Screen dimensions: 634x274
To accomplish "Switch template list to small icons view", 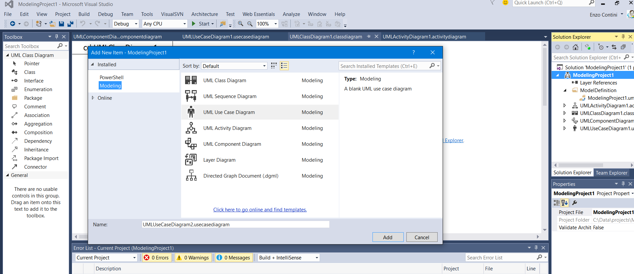I will point(274,66).
